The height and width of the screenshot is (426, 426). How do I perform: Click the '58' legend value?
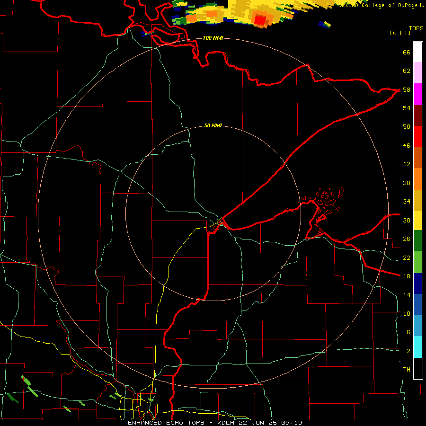[407, 89]
